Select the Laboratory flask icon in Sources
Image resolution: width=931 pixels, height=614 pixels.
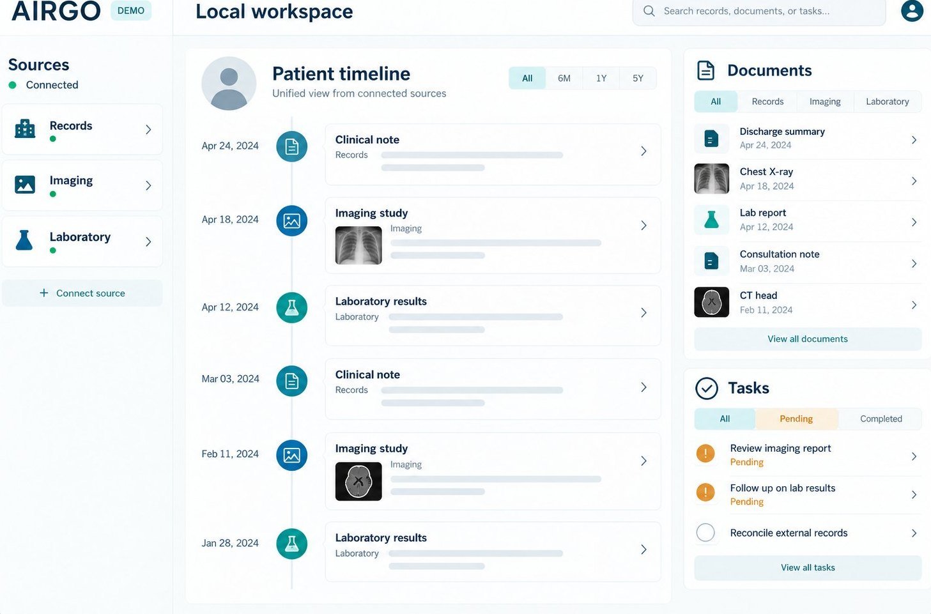[24, 240]
